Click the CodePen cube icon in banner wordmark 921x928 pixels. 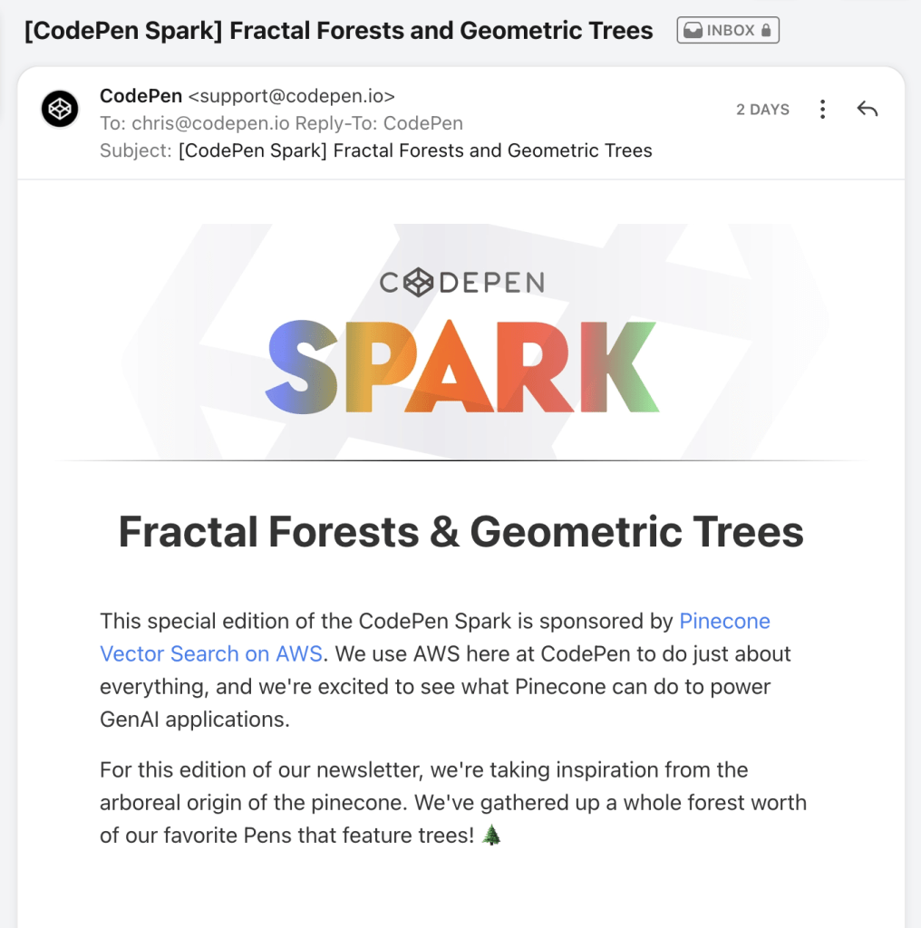[x=419, y=283]
